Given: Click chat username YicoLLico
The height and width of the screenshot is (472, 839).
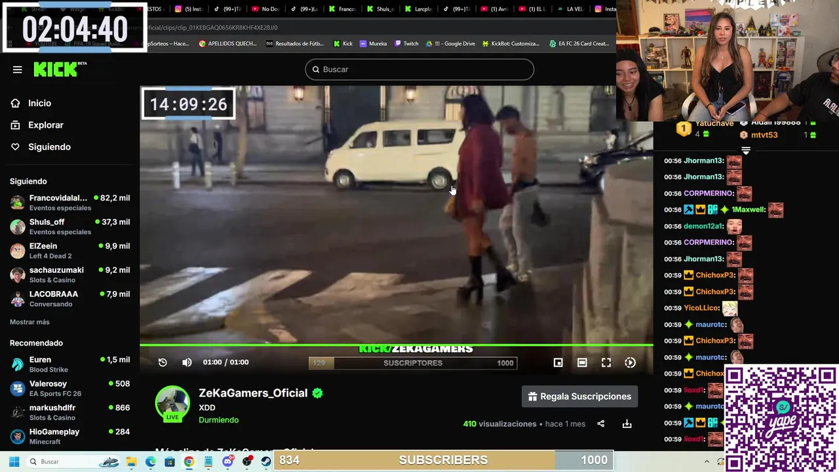Looking at the screenshot, I should tap(701, 308).
